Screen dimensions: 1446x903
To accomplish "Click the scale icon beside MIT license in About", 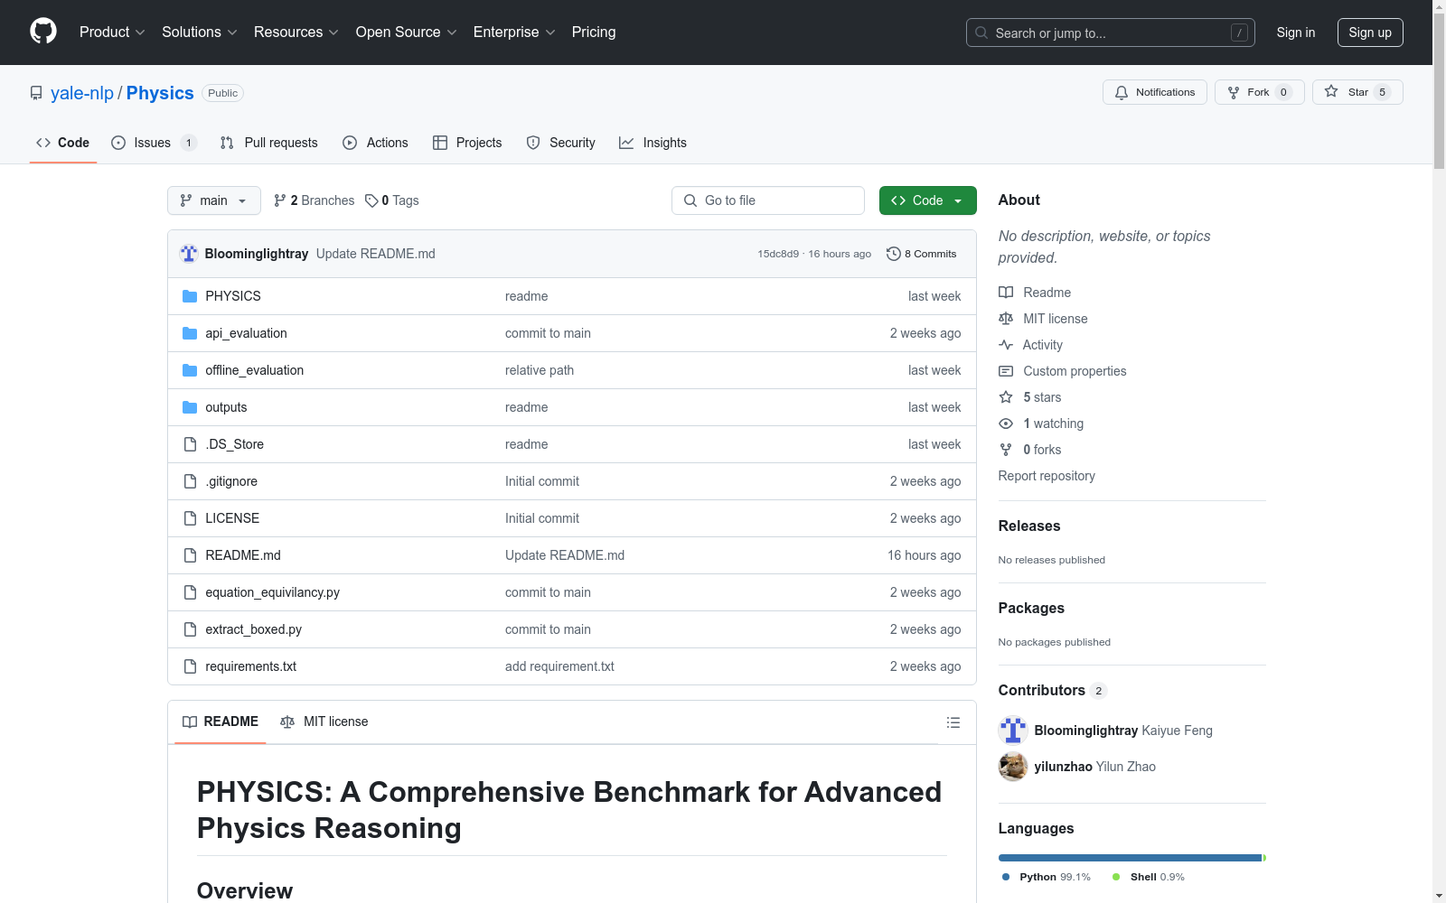I will pyautogui.click(x=1006, y=319).
